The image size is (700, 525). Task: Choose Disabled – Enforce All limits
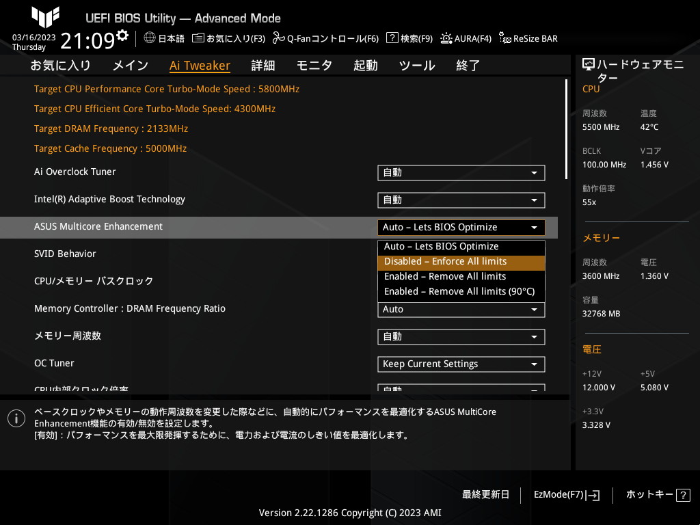pyautogui.click(x=461, y=262)
